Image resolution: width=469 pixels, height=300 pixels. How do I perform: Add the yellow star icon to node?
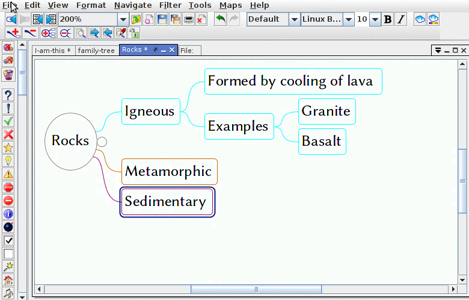coord(8,148)
